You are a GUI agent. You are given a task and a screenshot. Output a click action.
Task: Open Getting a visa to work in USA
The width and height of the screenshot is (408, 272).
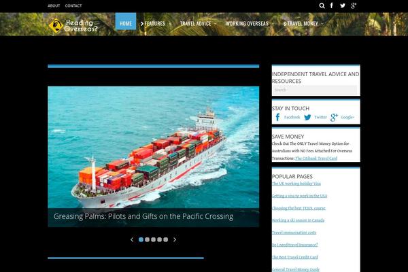click(299, 196)
